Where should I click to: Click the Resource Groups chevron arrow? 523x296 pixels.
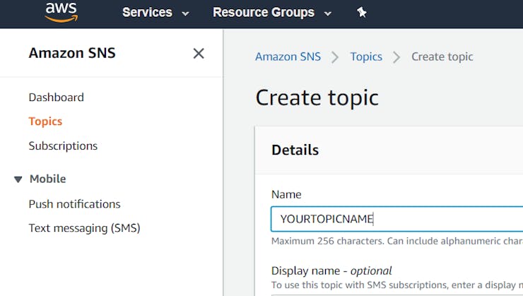click(x=327, y=13)
